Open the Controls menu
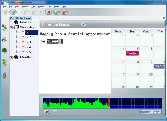This screenshot has height=121, width=167. [25, 6]
